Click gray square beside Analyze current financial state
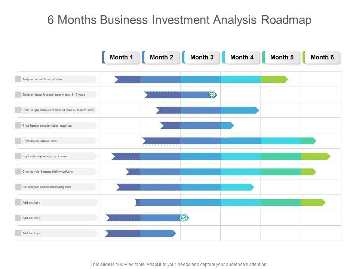This screenshot has width=359, height=269. (x=18, y=79)
